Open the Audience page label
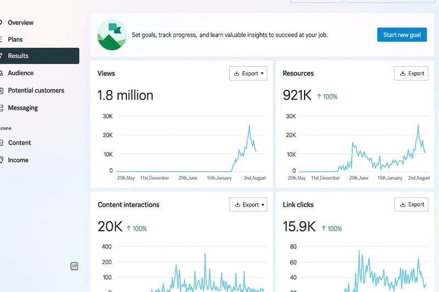Image resolution: width=439 pixels, height=292 pixels. 20,73
